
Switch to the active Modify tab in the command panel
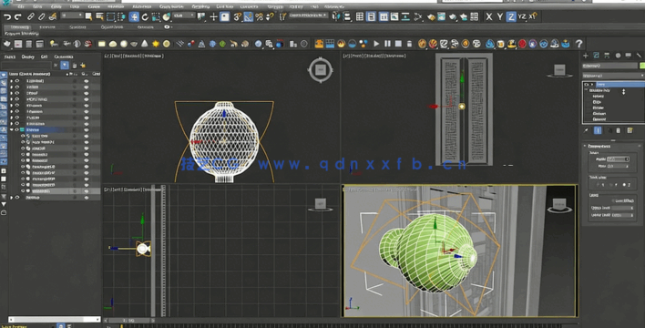point(596,56)
